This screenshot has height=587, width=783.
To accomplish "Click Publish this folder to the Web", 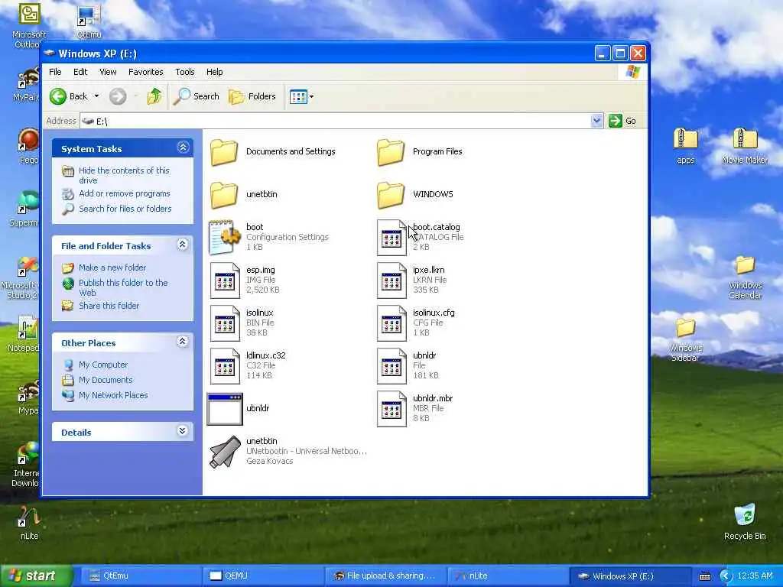I will click(123, 287).
